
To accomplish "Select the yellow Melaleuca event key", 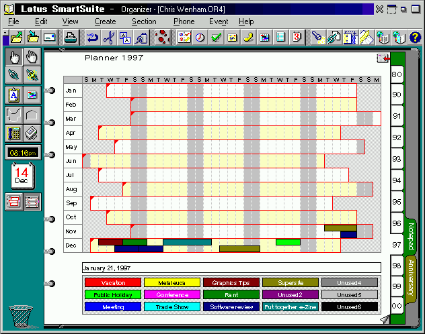I will (172, 282).
